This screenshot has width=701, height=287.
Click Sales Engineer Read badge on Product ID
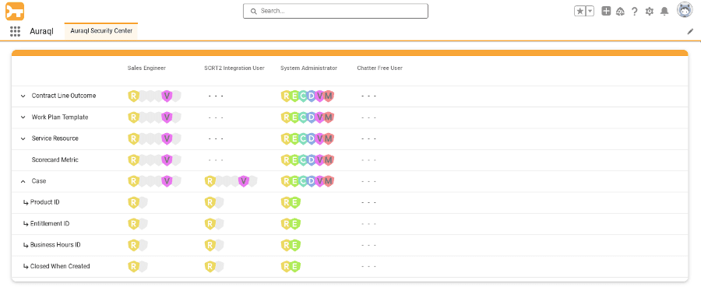[x=133, y=202]
